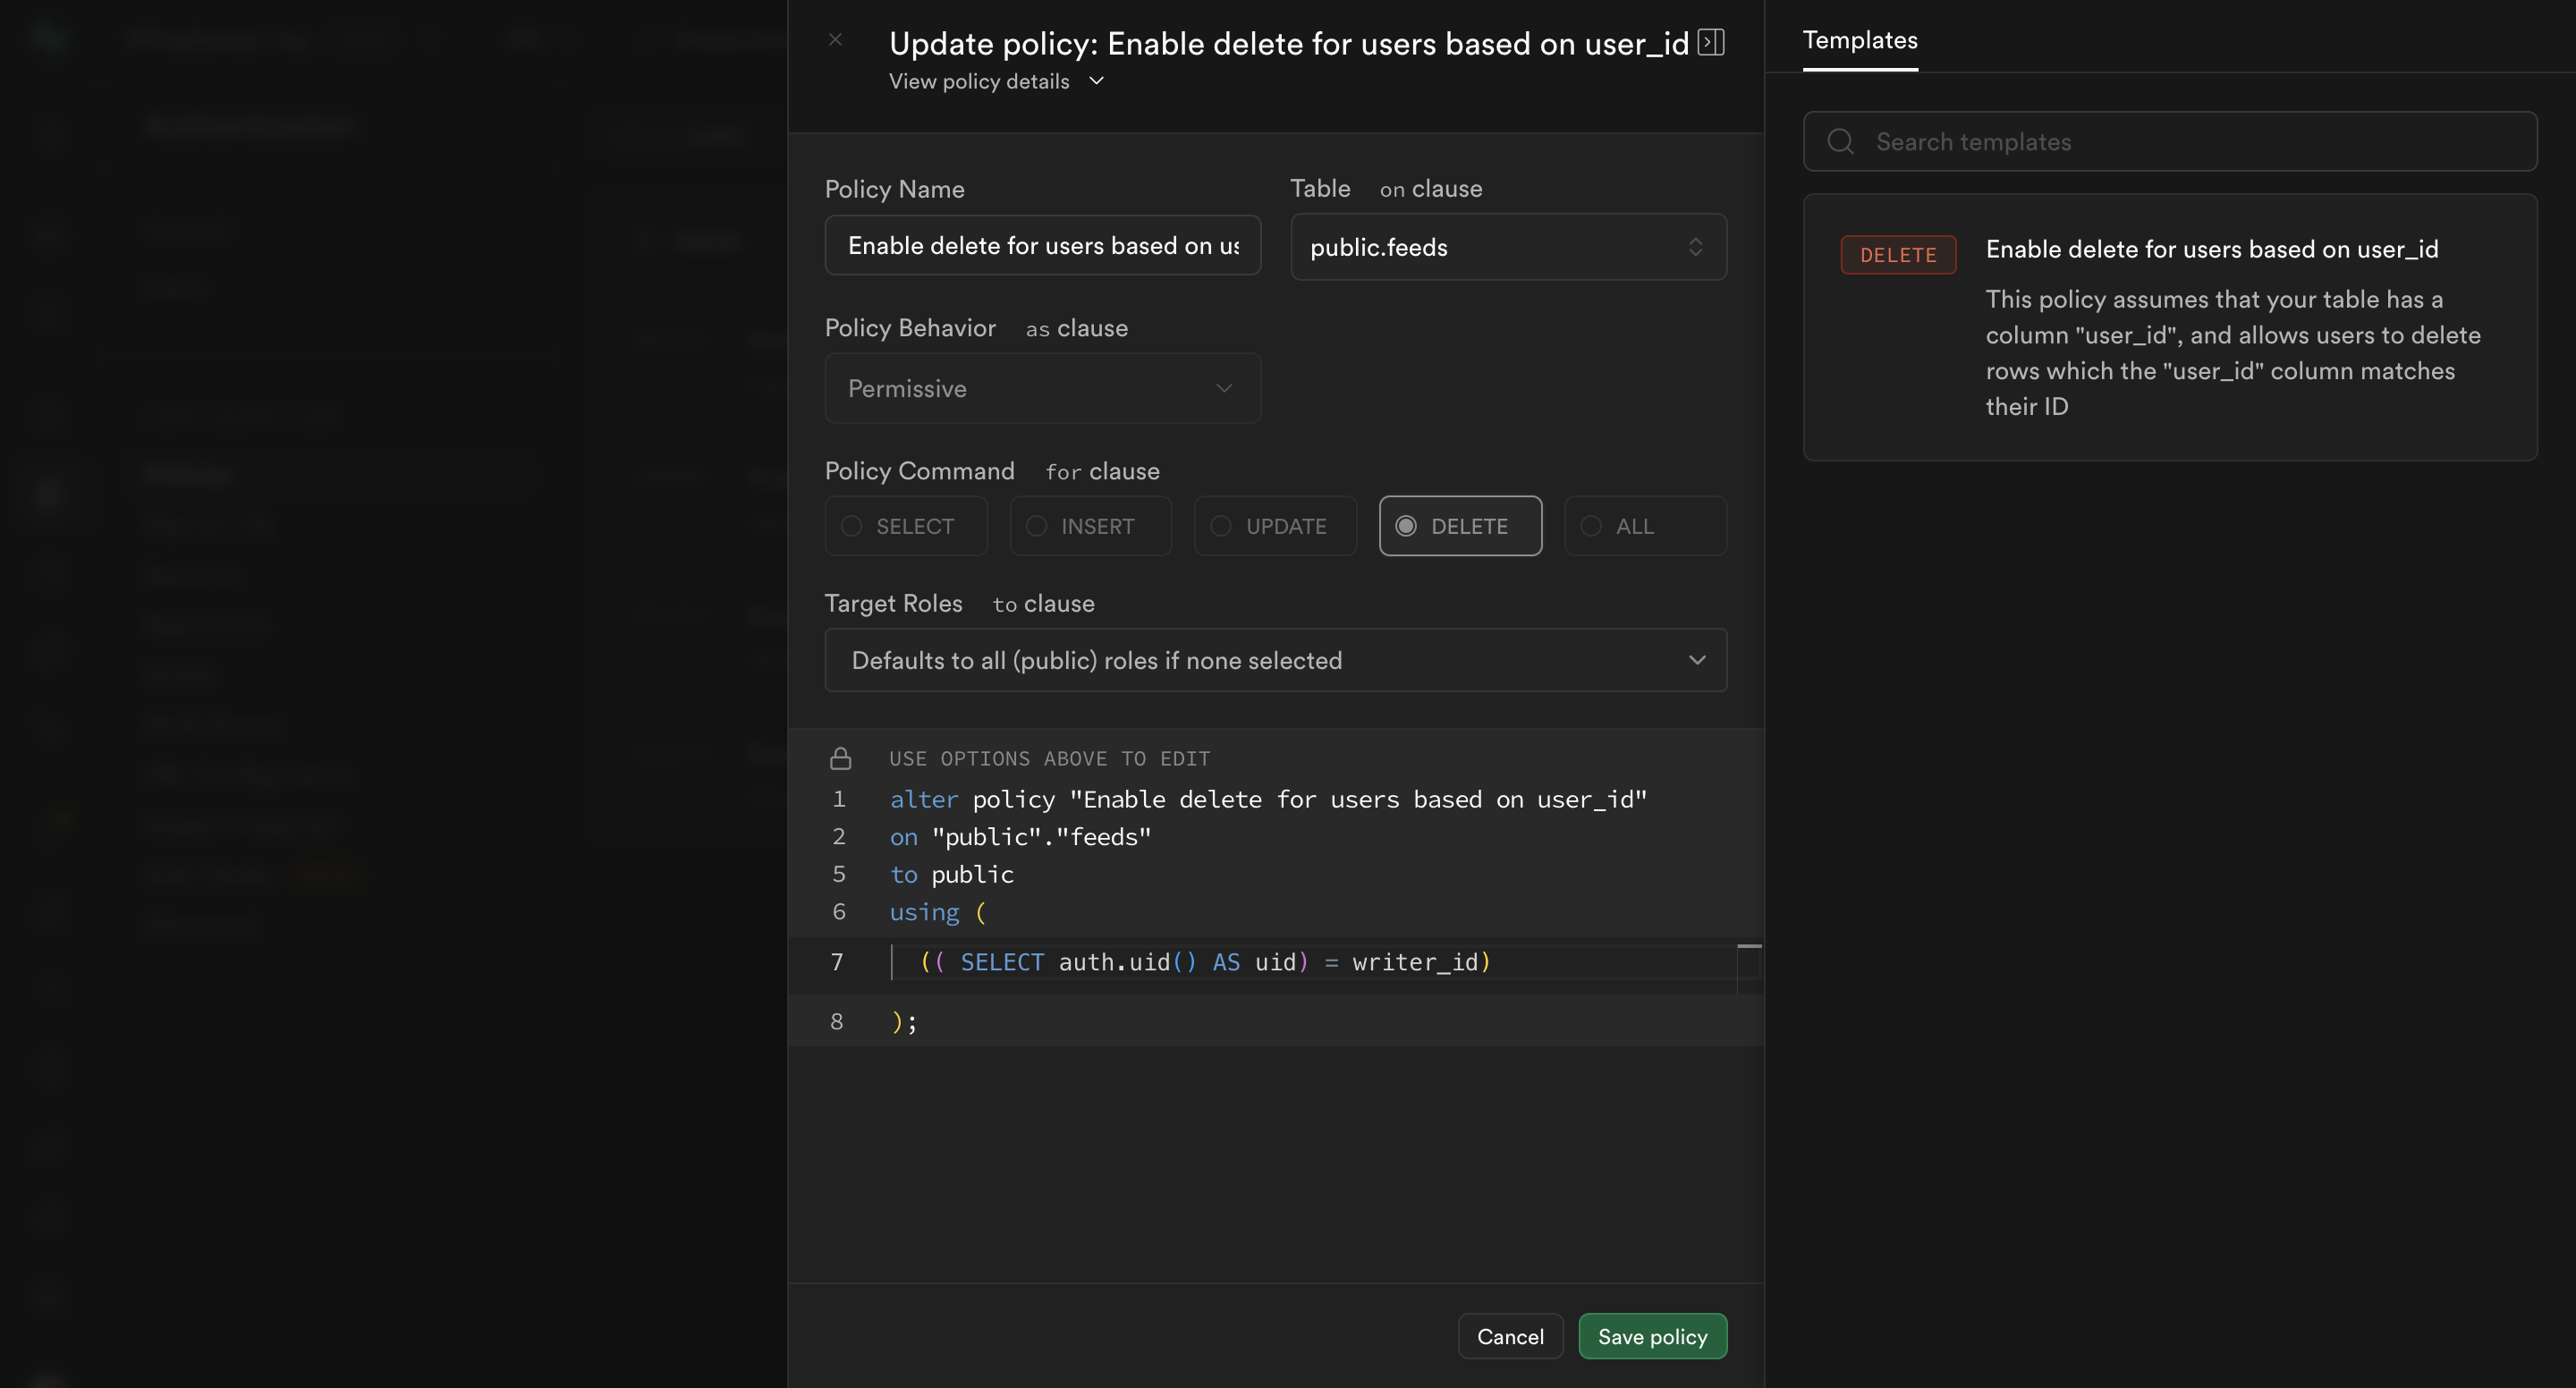Open the Target Roles dropdown

(1274, 660)
